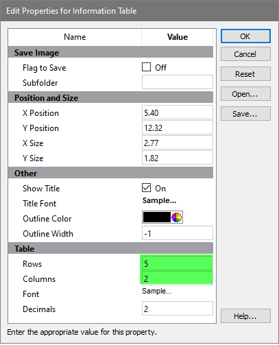
Task: Uncheck the Show Title checkbox
Action: click(x=146, y=188)
